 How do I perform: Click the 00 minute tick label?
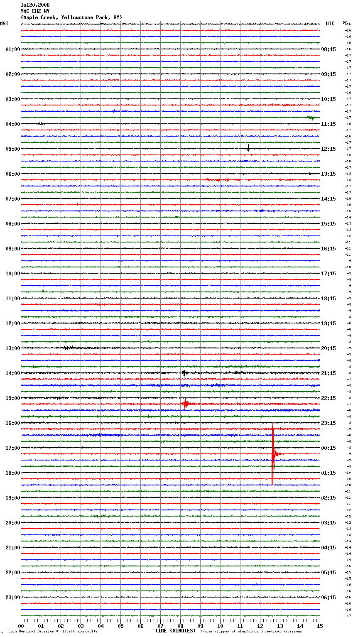[21, 626]
